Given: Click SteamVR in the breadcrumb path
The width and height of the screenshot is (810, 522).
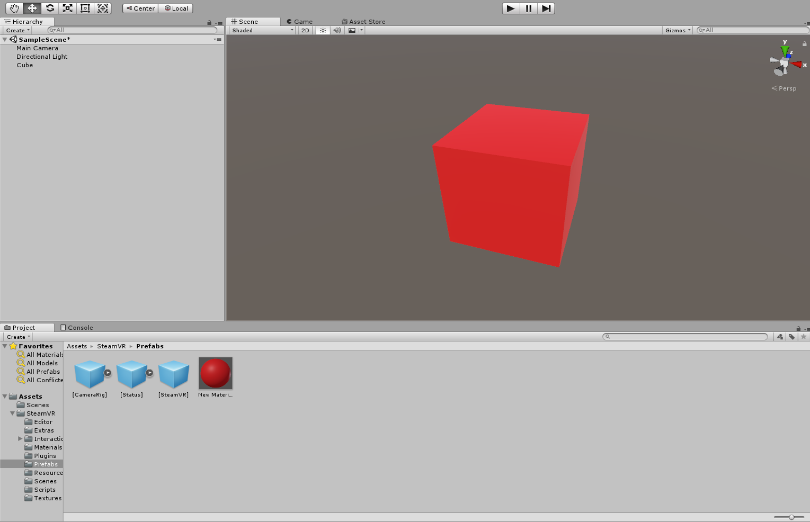Looking at the screenshot, I should 111,346.
